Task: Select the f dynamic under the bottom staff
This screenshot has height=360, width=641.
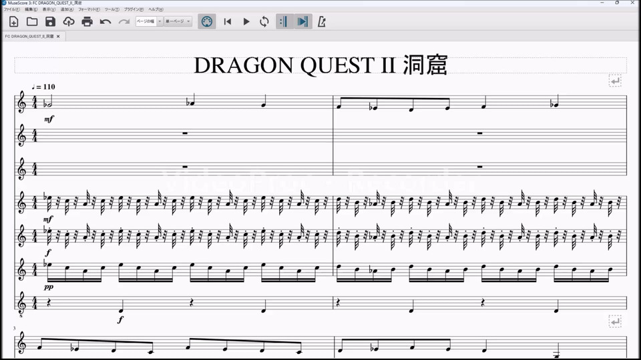Action: [120, 319]
